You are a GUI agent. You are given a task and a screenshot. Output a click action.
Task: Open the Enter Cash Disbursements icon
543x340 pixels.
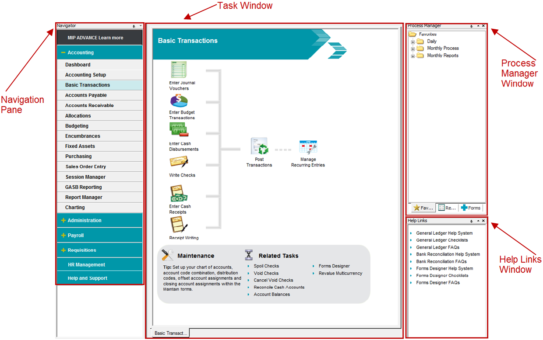coord(179,130)
